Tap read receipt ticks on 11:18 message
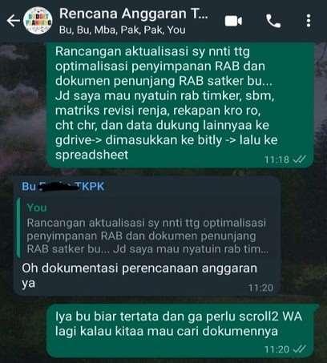The image size is (327, 363). pos(299,159)
